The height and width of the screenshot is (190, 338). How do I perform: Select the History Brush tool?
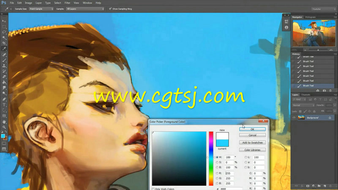(x=4, y=71)
